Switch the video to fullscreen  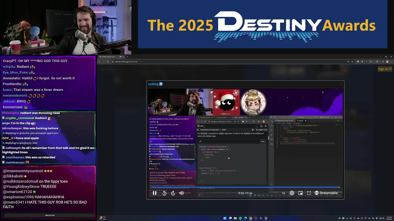[309, 193]
